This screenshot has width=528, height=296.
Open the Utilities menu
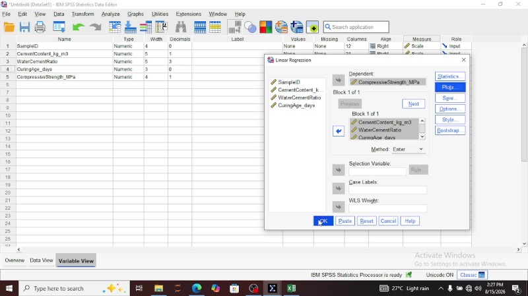coord(160,14)
